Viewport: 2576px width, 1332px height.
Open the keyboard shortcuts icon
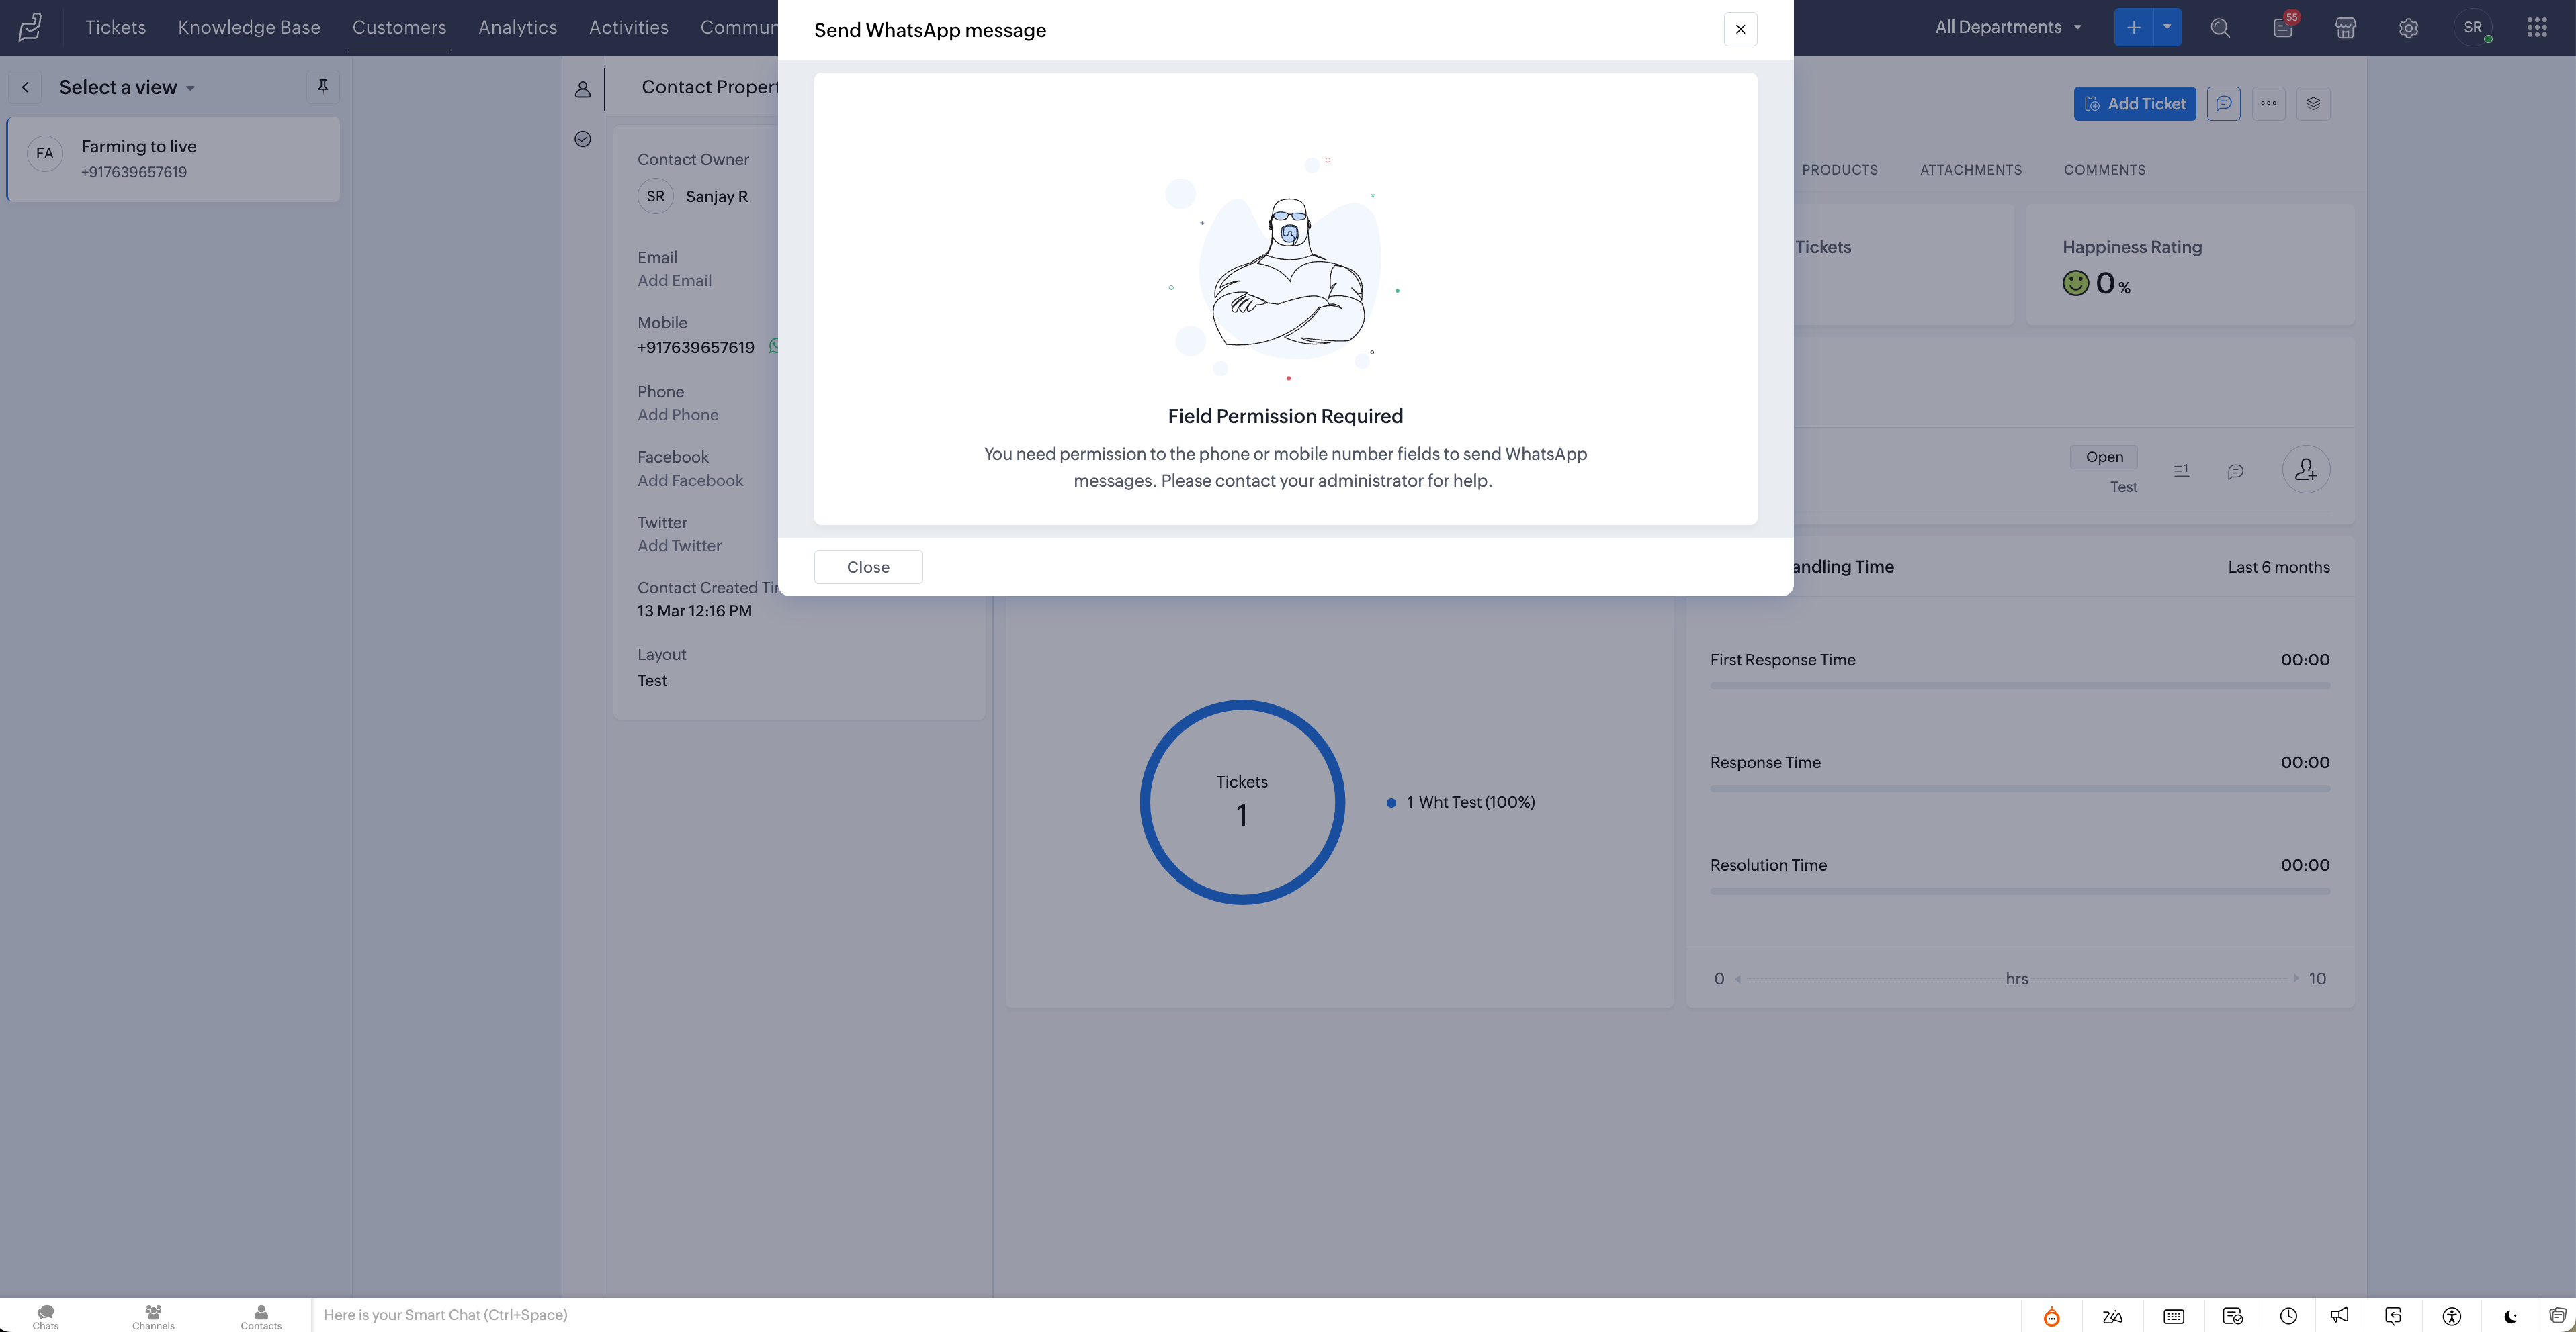(x=2173, y=1316)
